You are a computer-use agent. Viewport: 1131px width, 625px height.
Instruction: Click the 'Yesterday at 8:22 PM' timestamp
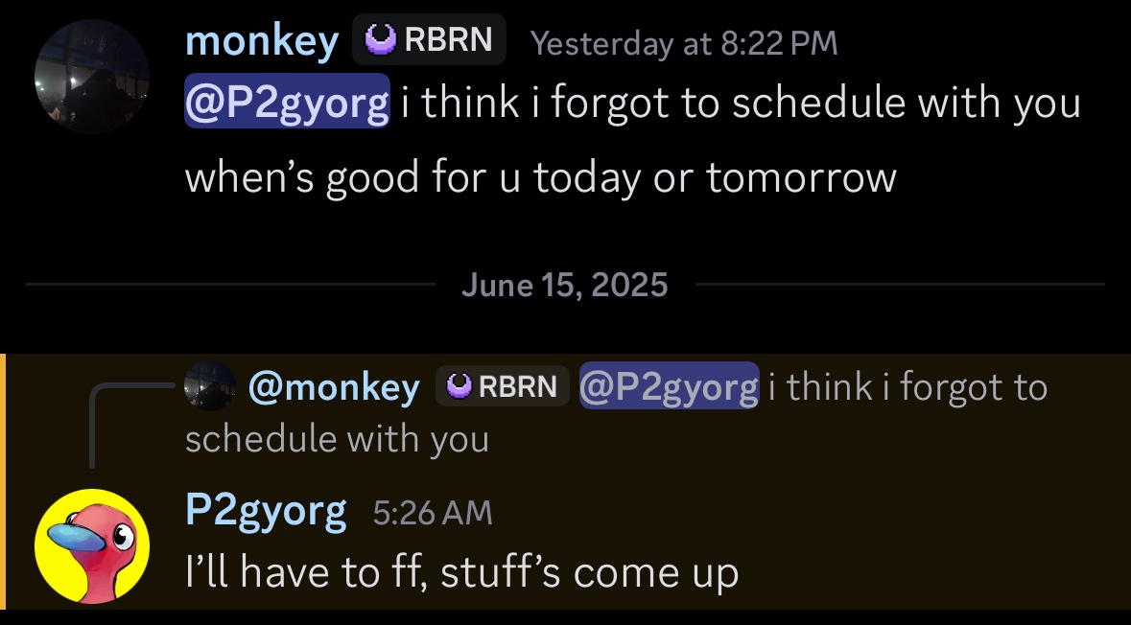[684, 43]
